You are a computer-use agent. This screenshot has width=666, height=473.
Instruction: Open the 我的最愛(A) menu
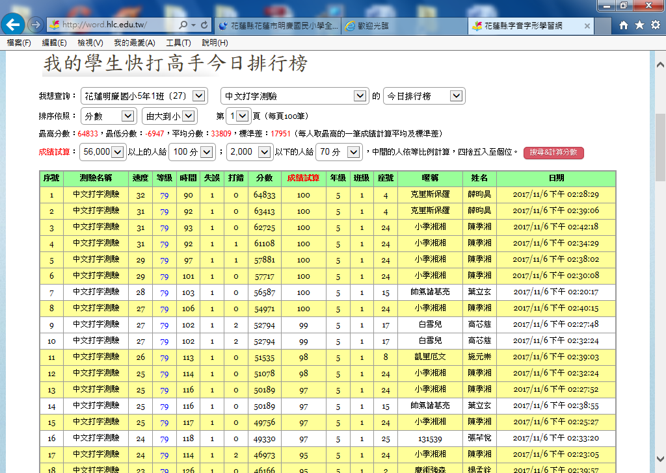click(134, 43)
